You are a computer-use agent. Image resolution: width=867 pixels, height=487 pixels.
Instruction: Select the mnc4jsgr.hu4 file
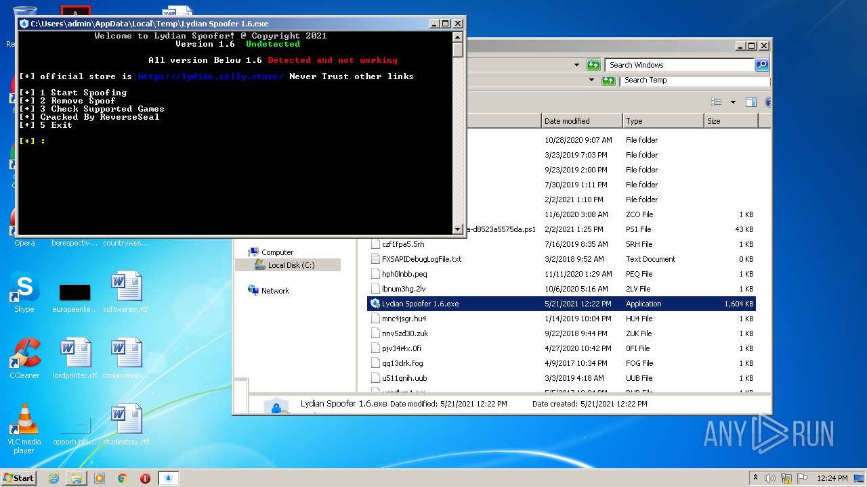click(x=561, y=319)
